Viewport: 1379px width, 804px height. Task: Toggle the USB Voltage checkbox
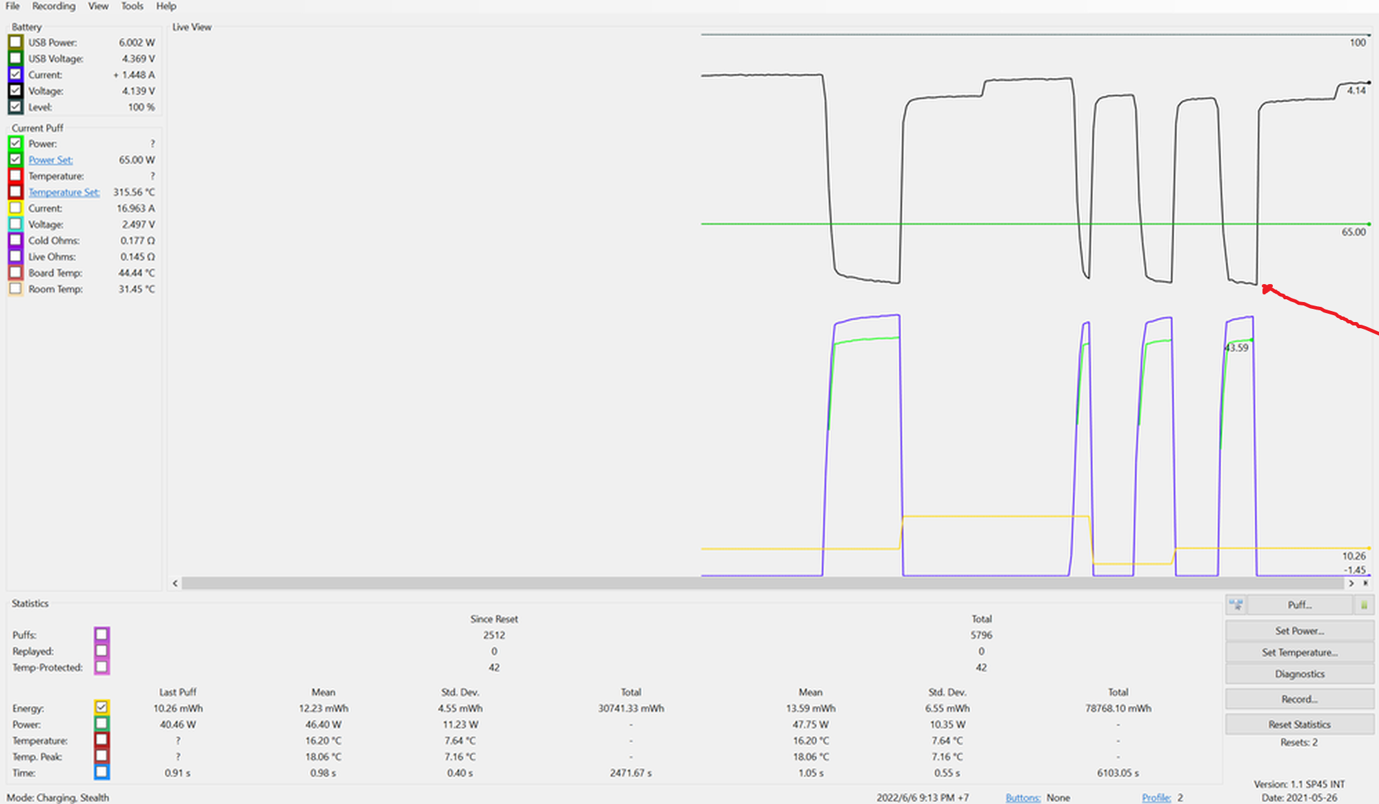point(15,59)
